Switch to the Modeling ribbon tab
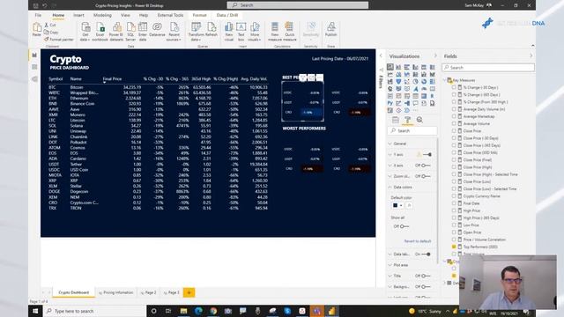564x317 pixels. point(102,15)
